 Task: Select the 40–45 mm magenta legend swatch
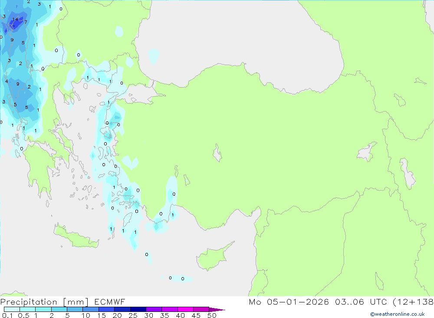pos(185,309)
